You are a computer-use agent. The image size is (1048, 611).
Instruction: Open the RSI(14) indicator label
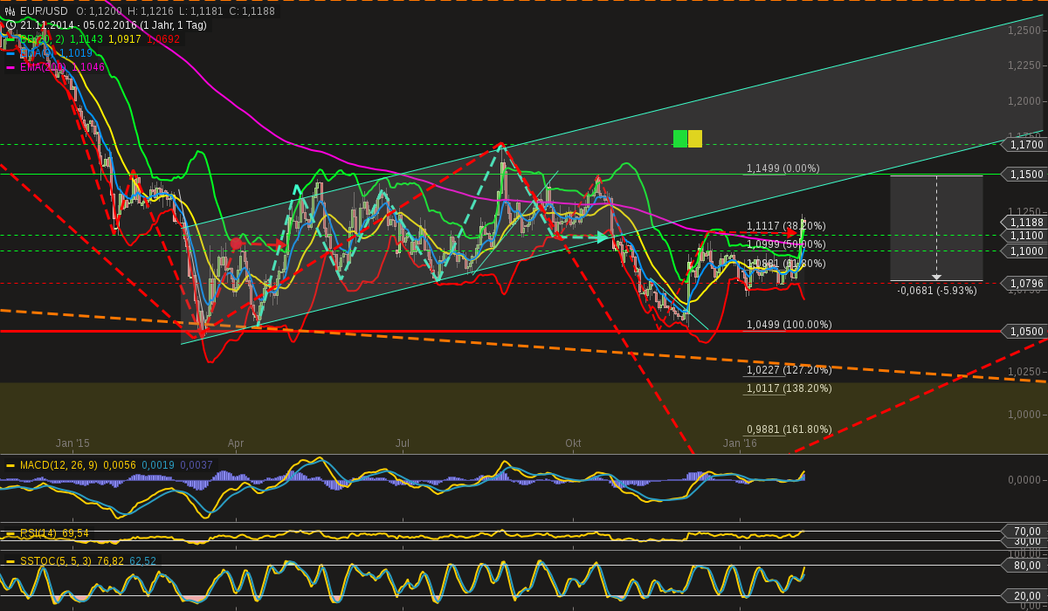click(38, 532)
